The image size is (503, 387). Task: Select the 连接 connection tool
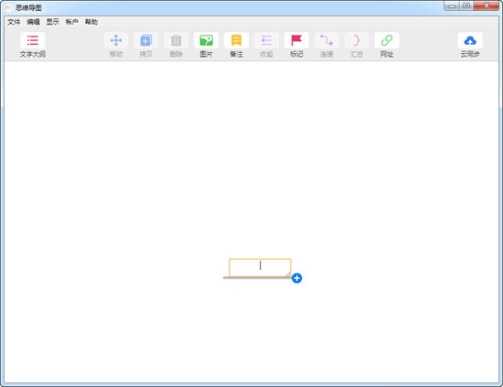coord(326,40)
